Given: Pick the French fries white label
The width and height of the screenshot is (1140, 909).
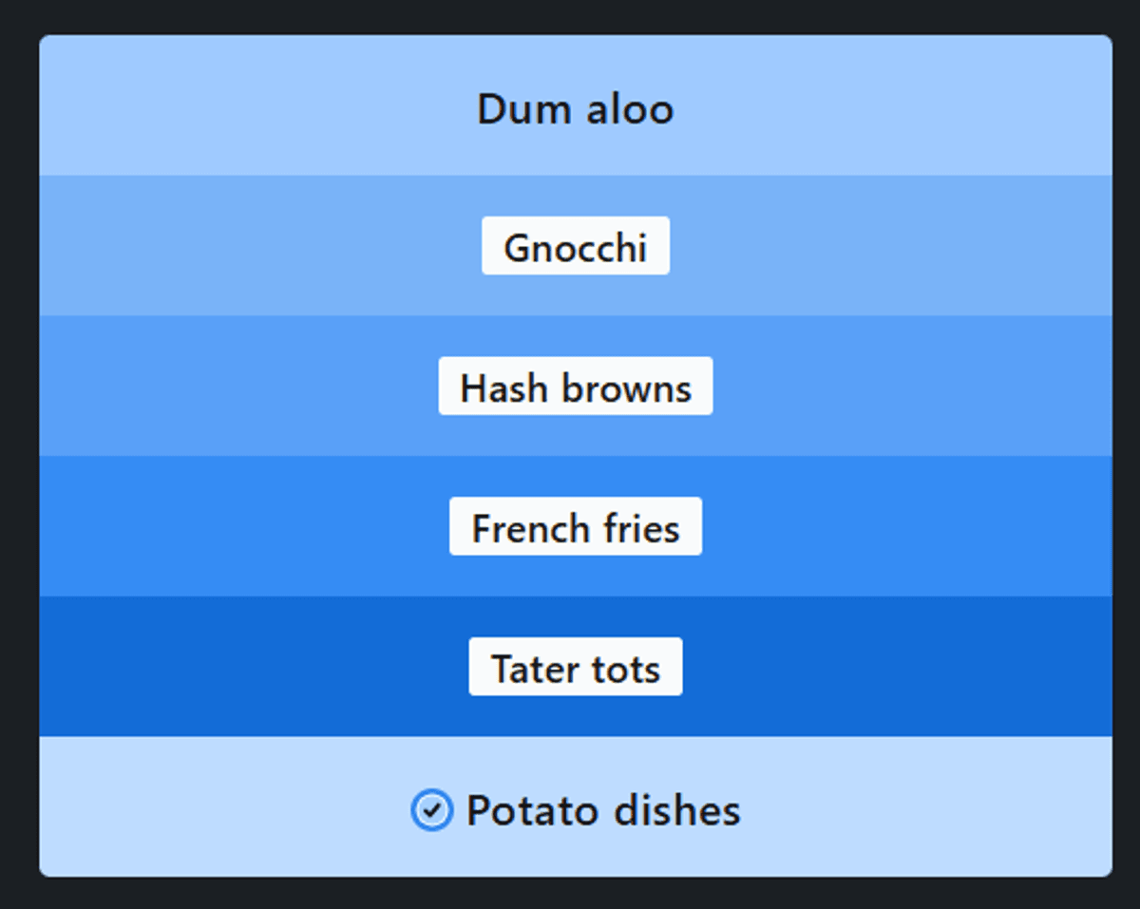Looking at the screenshot, I should pyautogui.click(x=575, y=527).
